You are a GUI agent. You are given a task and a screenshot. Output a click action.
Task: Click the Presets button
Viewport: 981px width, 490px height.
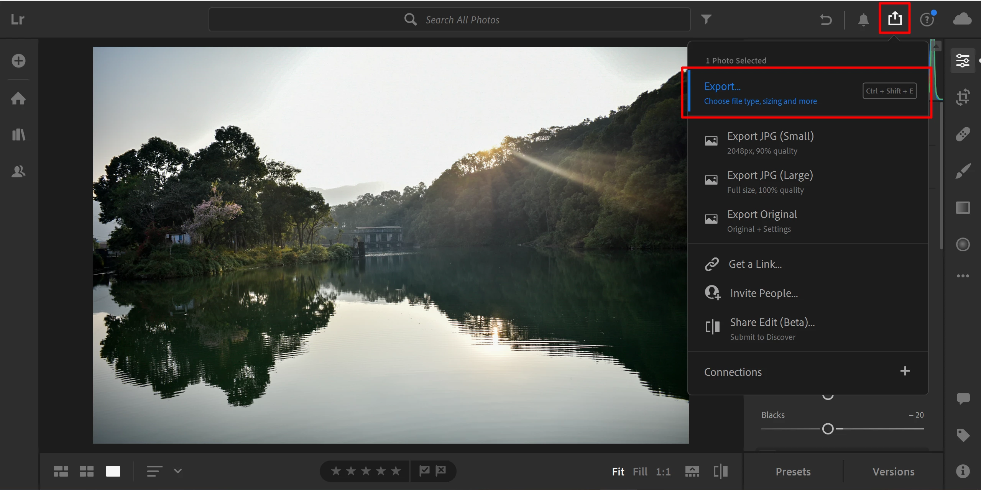pos(793,472)
